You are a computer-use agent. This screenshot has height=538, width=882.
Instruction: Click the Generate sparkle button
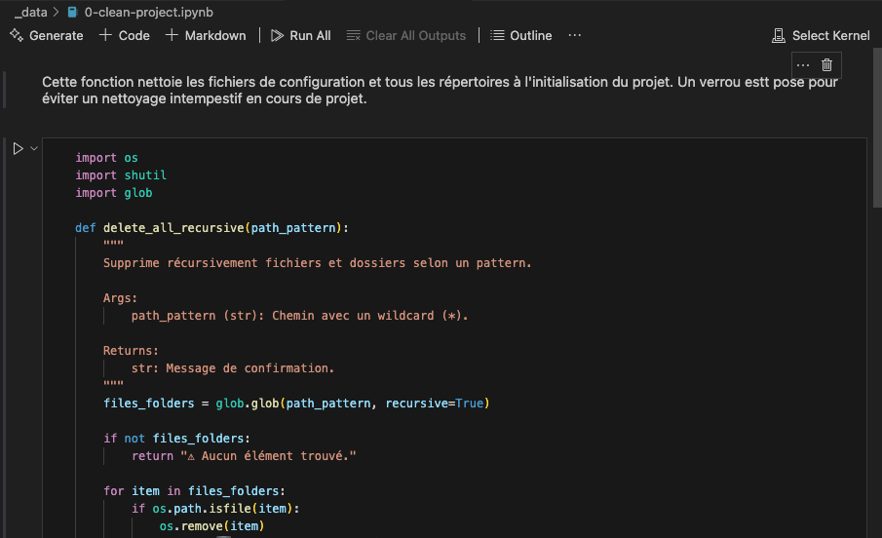pyautogui.click(x=47, y=35)
